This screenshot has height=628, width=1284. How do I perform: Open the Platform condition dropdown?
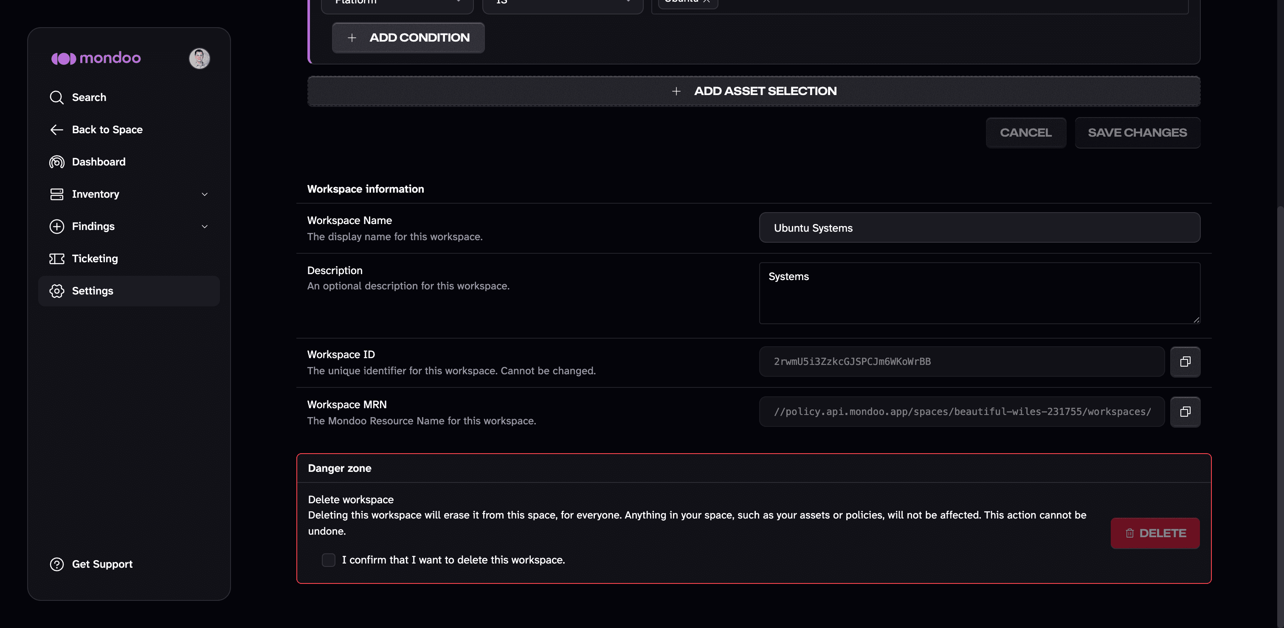[x=397, y=4]
